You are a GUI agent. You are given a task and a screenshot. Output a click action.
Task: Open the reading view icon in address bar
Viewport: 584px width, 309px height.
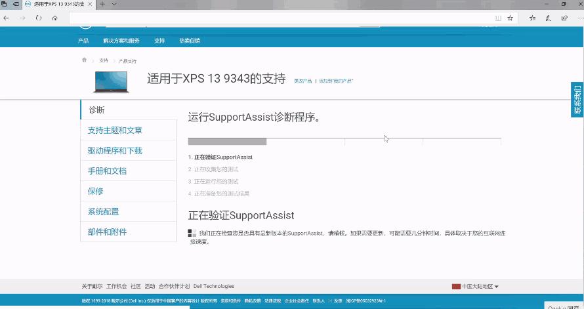point(498,18)
